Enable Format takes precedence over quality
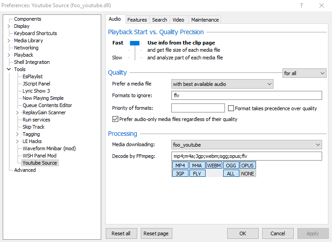 pos(231,108)
